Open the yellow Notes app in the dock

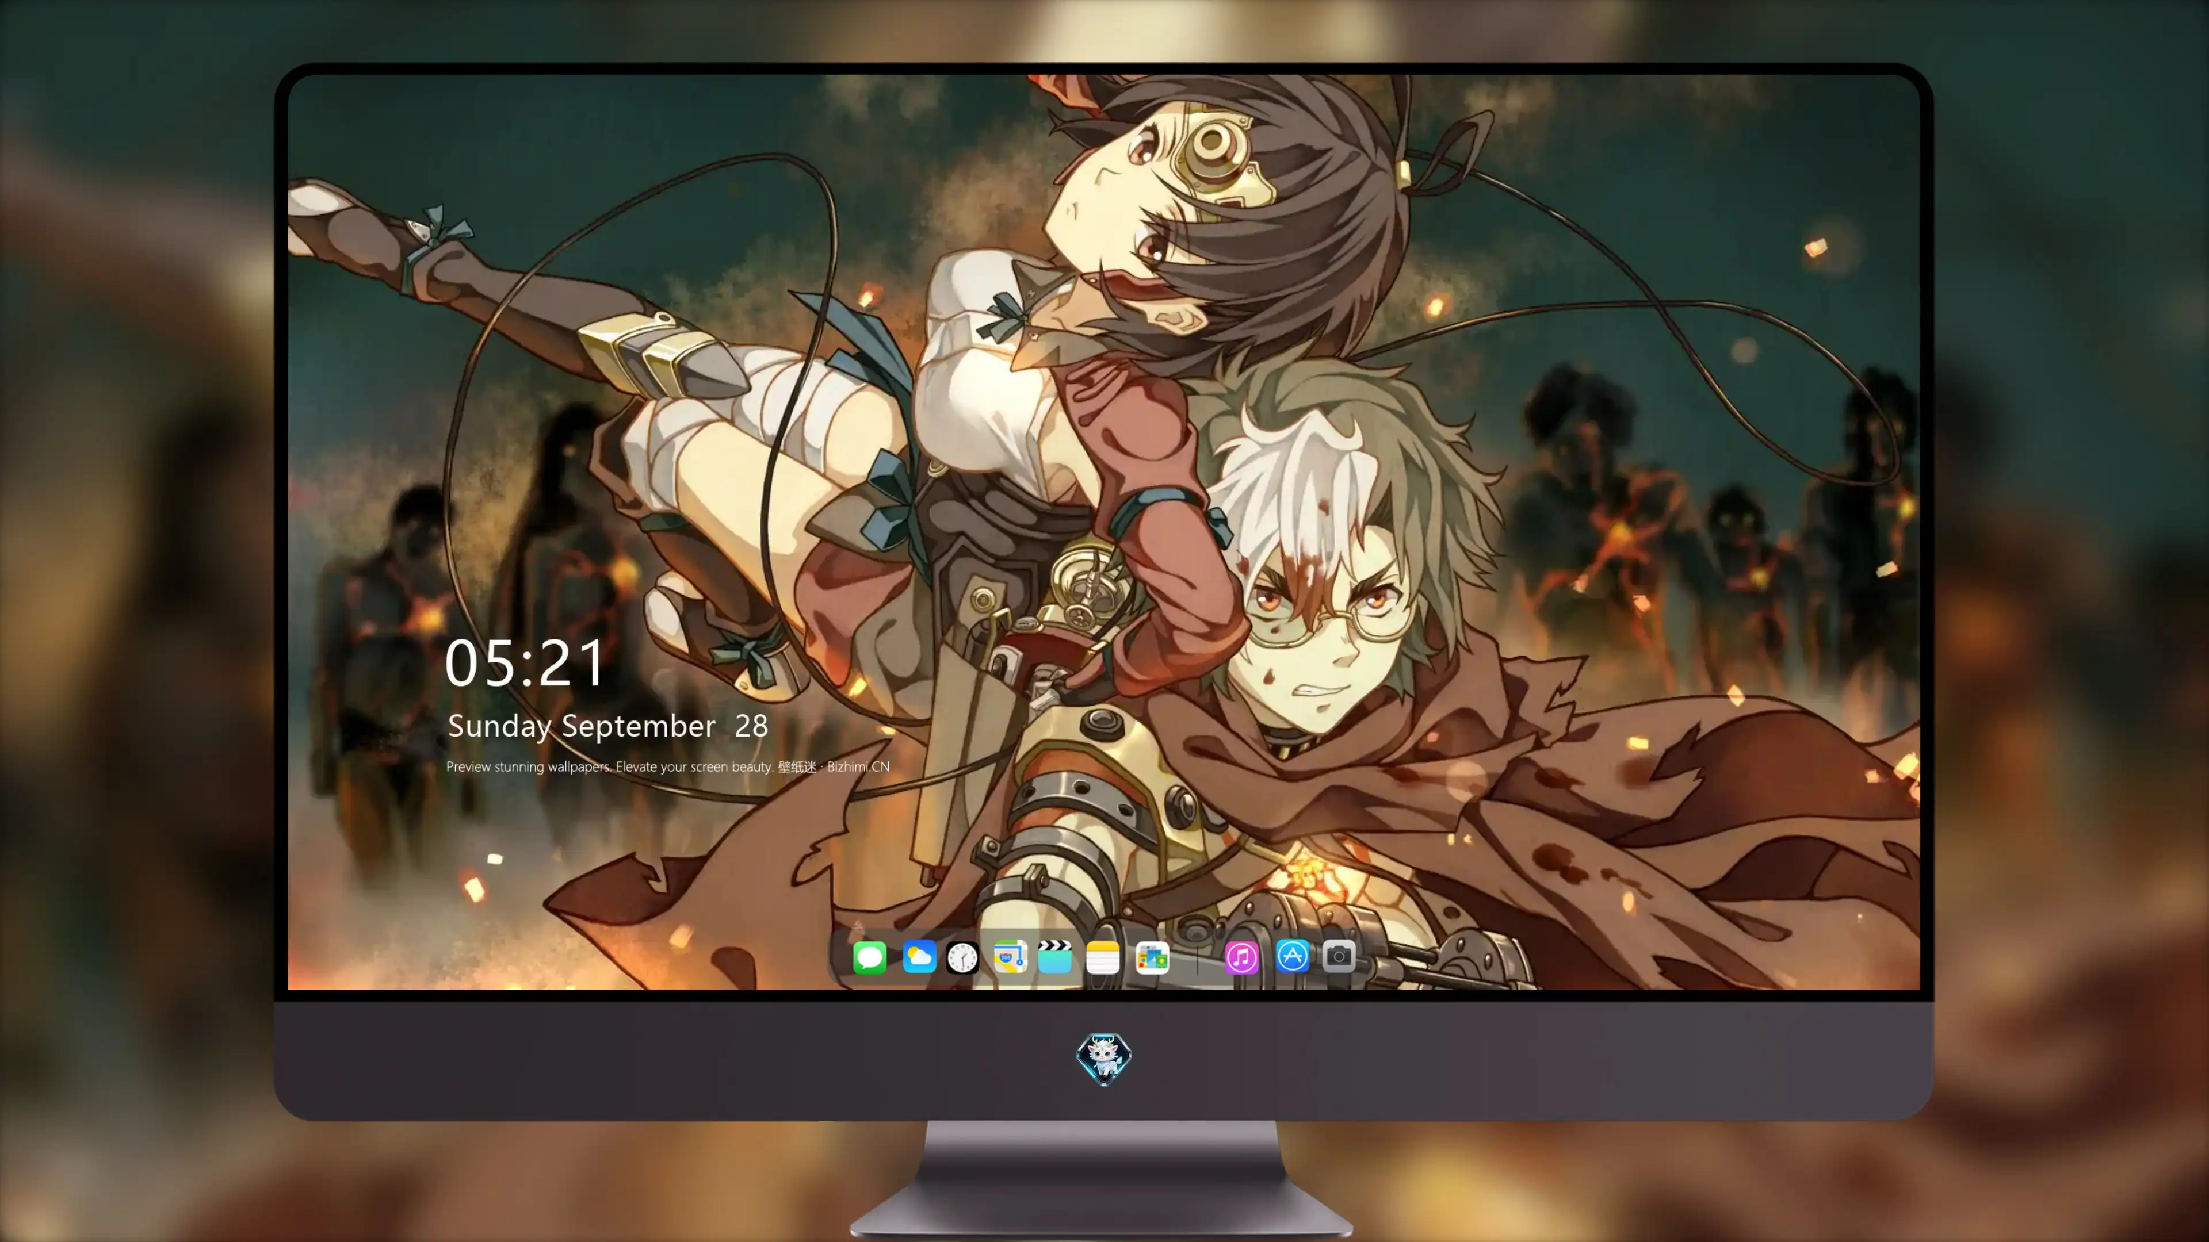click(1103, 957)
